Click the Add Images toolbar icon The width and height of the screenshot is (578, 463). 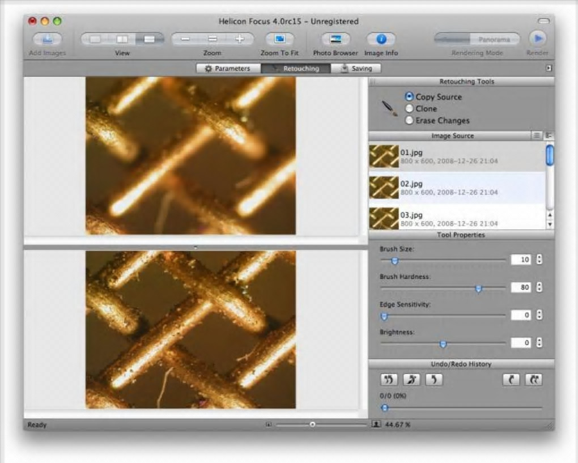pyautogui.click(x=47, y=40)
